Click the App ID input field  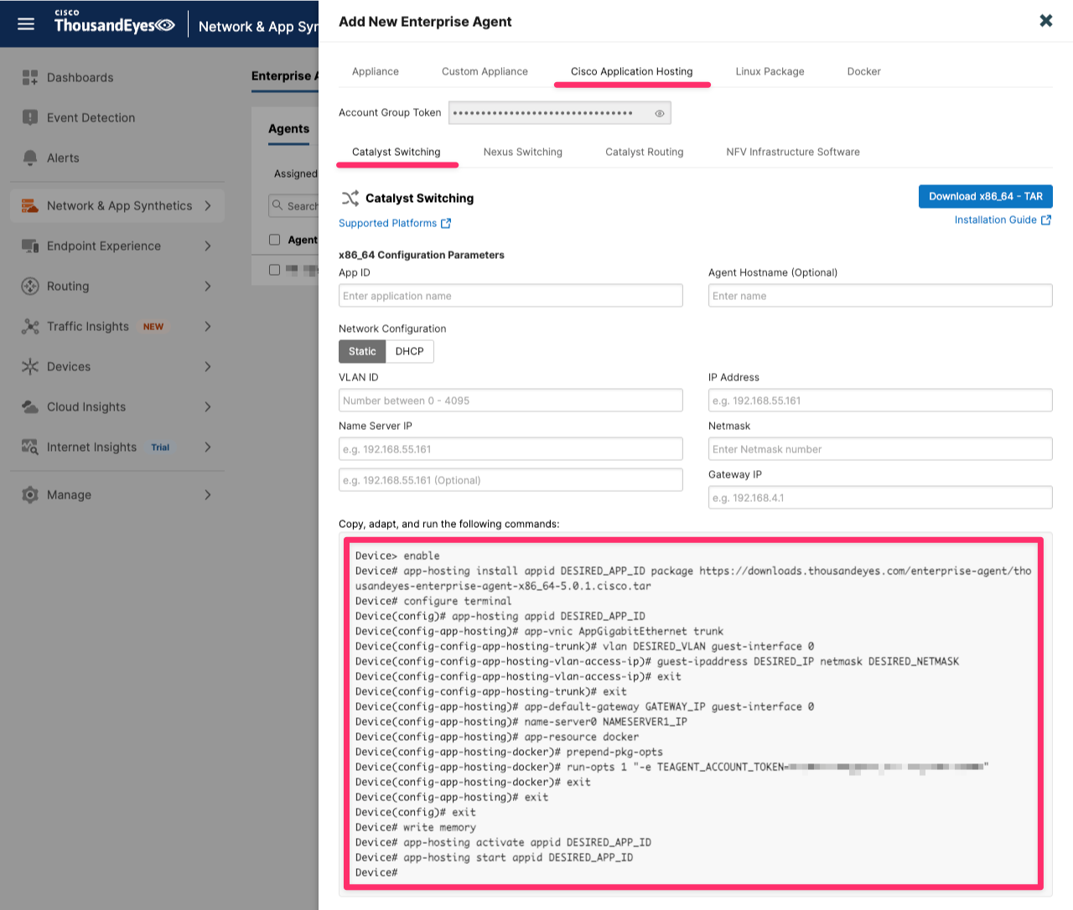point(511,296)
